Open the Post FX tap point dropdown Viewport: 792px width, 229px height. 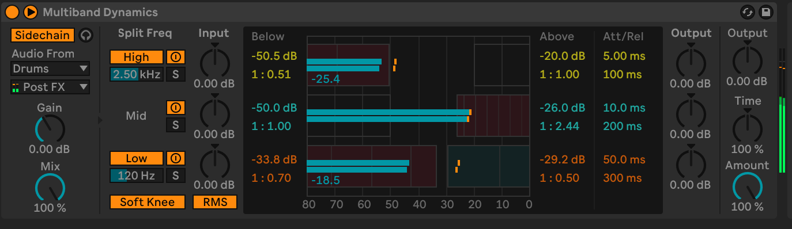point(50,87)
